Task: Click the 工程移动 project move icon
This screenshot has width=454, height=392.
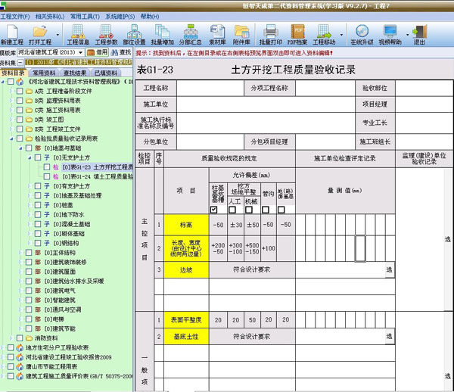Action: coord(324,35)
